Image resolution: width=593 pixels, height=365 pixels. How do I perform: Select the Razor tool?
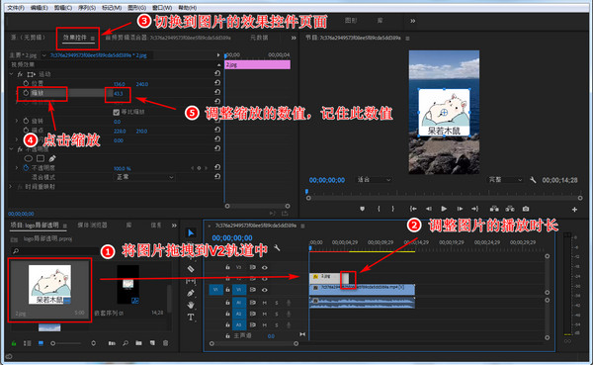(x=191, y=269)
